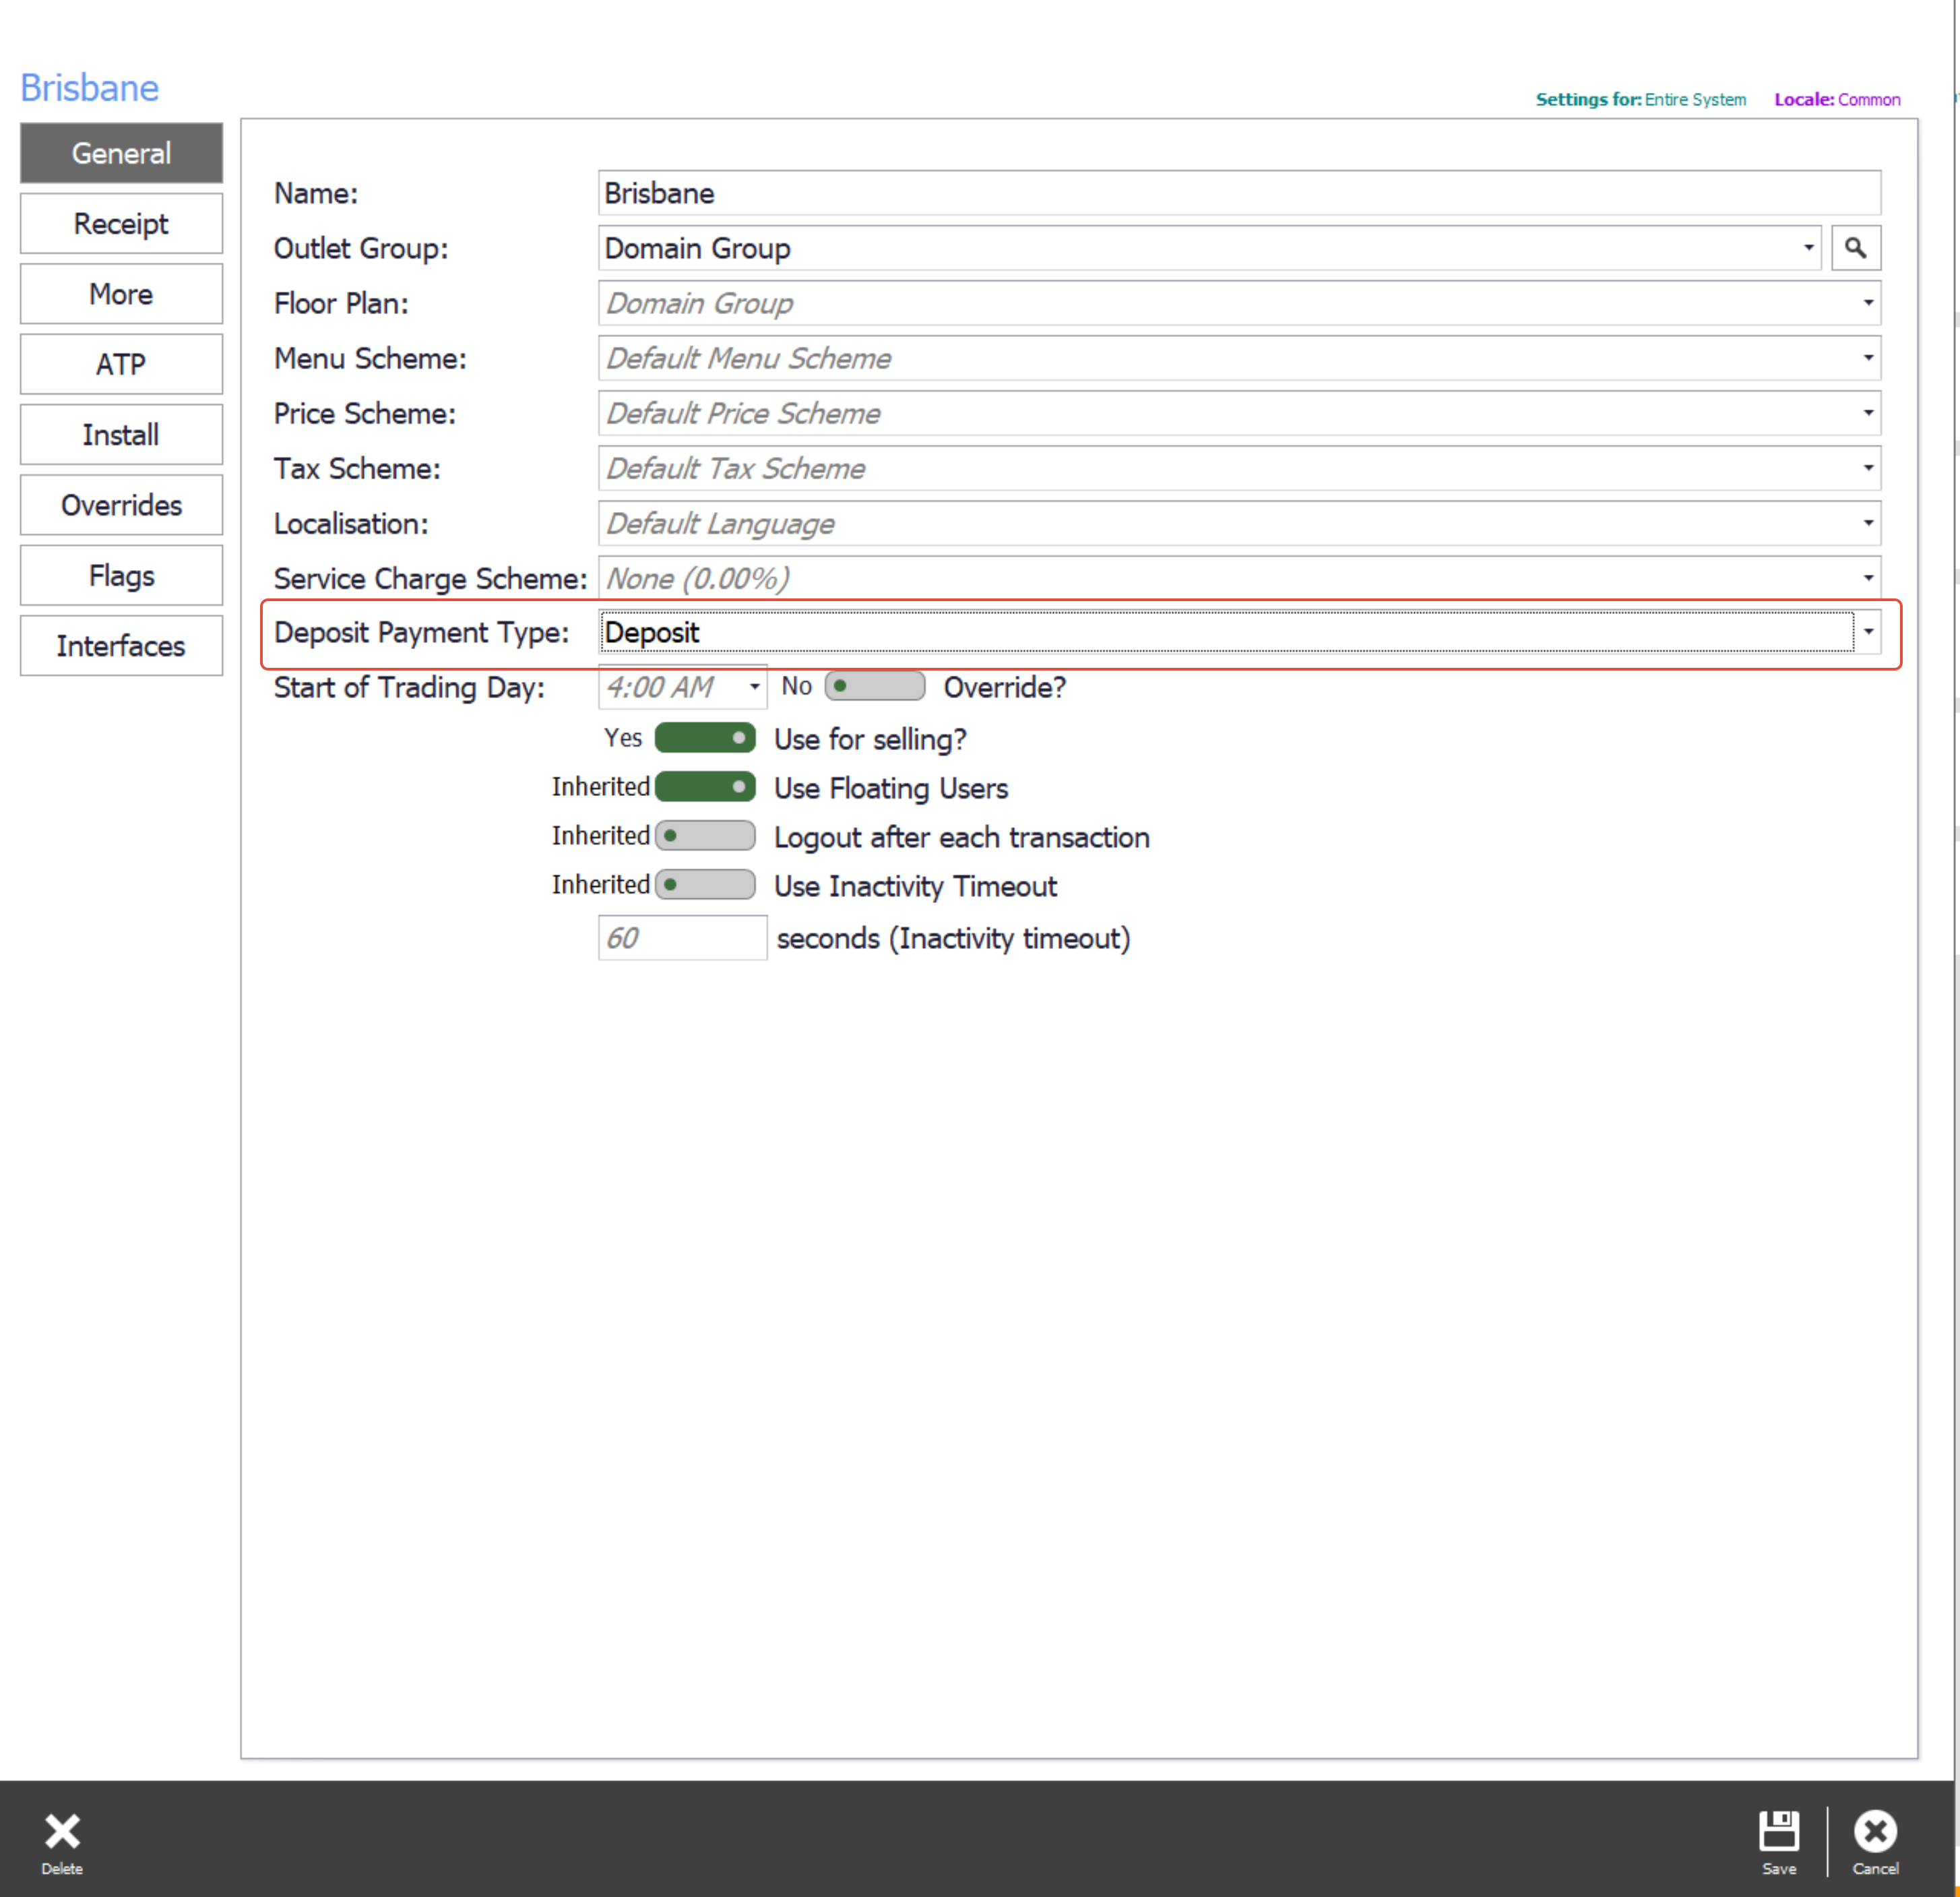Toggle the Use Floating Users switch
The width and height of the screenshot is (1960, 1897).
pos(705,787)
